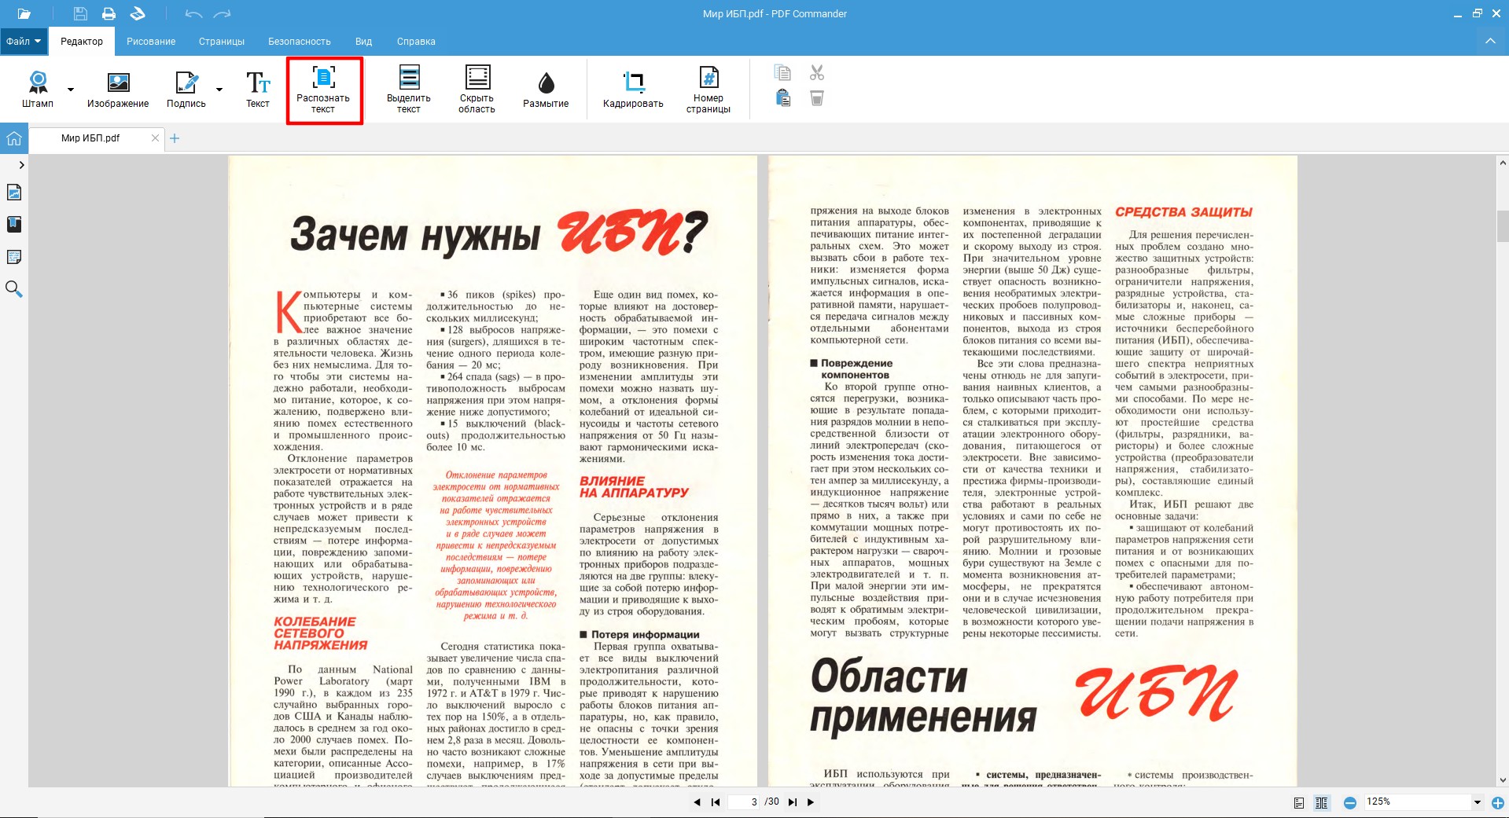
Task: Click Распознать текст (OCR) tool
Action: tap(323, 90)
